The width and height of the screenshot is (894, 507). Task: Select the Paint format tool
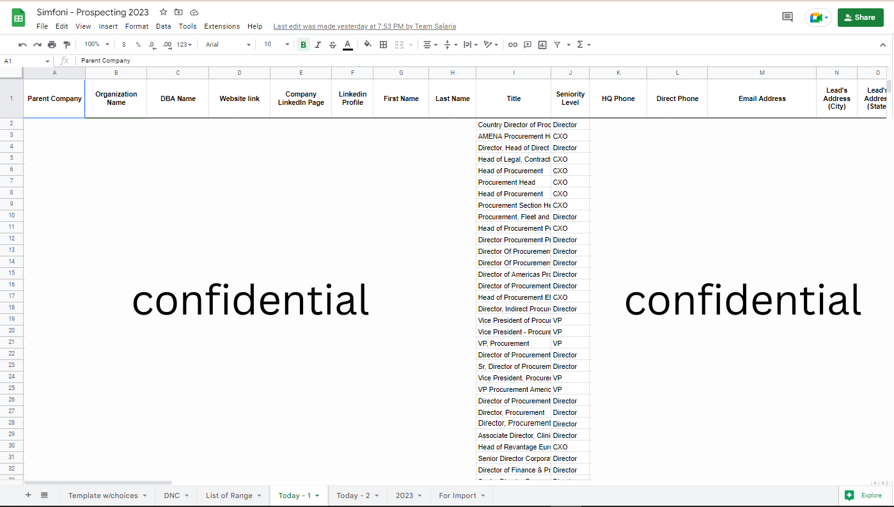point(67,45)
